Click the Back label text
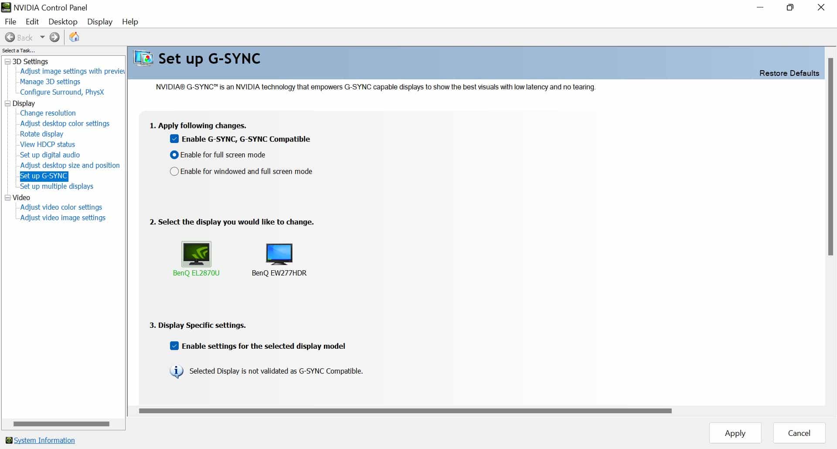Viewport: 837px width, 449px height. click(25, 37)
